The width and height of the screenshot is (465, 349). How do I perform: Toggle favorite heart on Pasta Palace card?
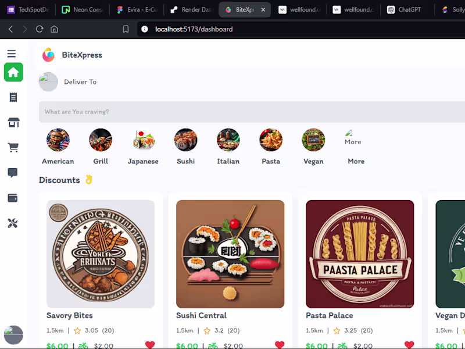(409, 345)
